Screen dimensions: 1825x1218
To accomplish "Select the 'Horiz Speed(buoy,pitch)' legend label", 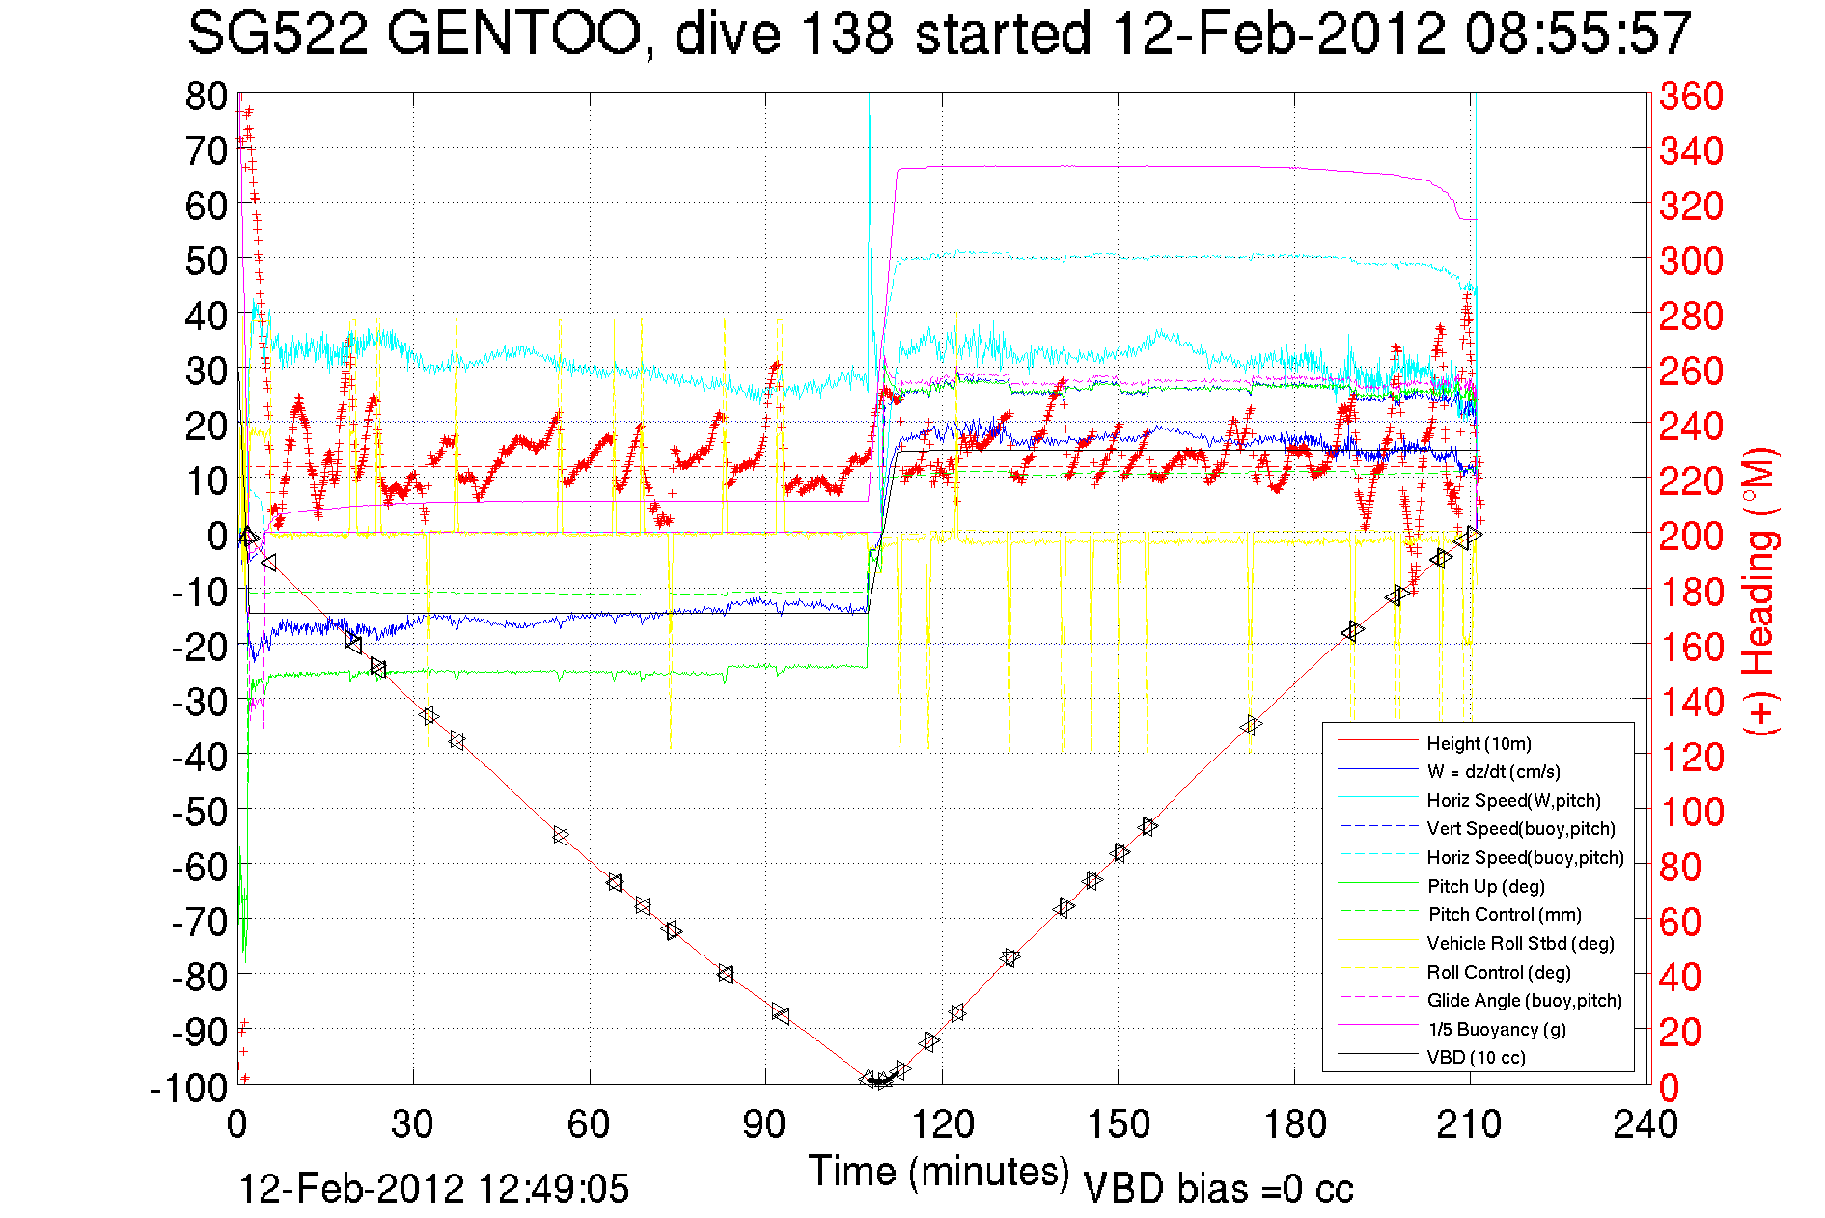I will (x=1525, y=857).
